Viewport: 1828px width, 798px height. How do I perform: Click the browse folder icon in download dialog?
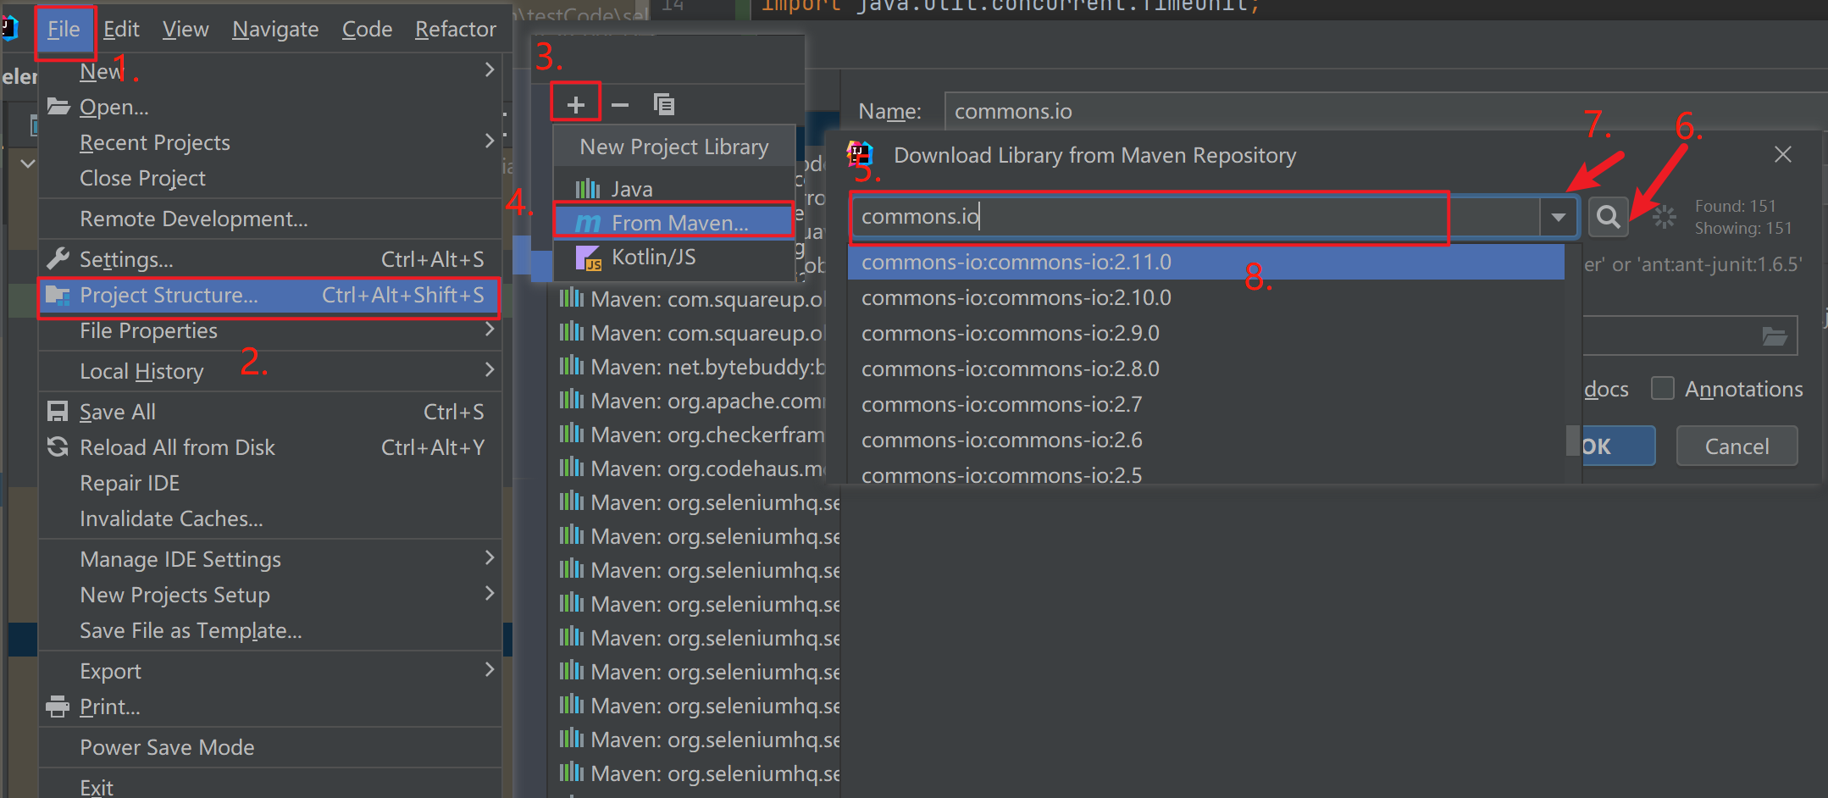click(1775, 336)
